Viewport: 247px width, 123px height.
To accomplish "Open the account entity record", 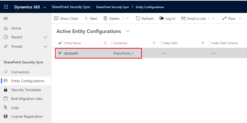I will 71,53.
